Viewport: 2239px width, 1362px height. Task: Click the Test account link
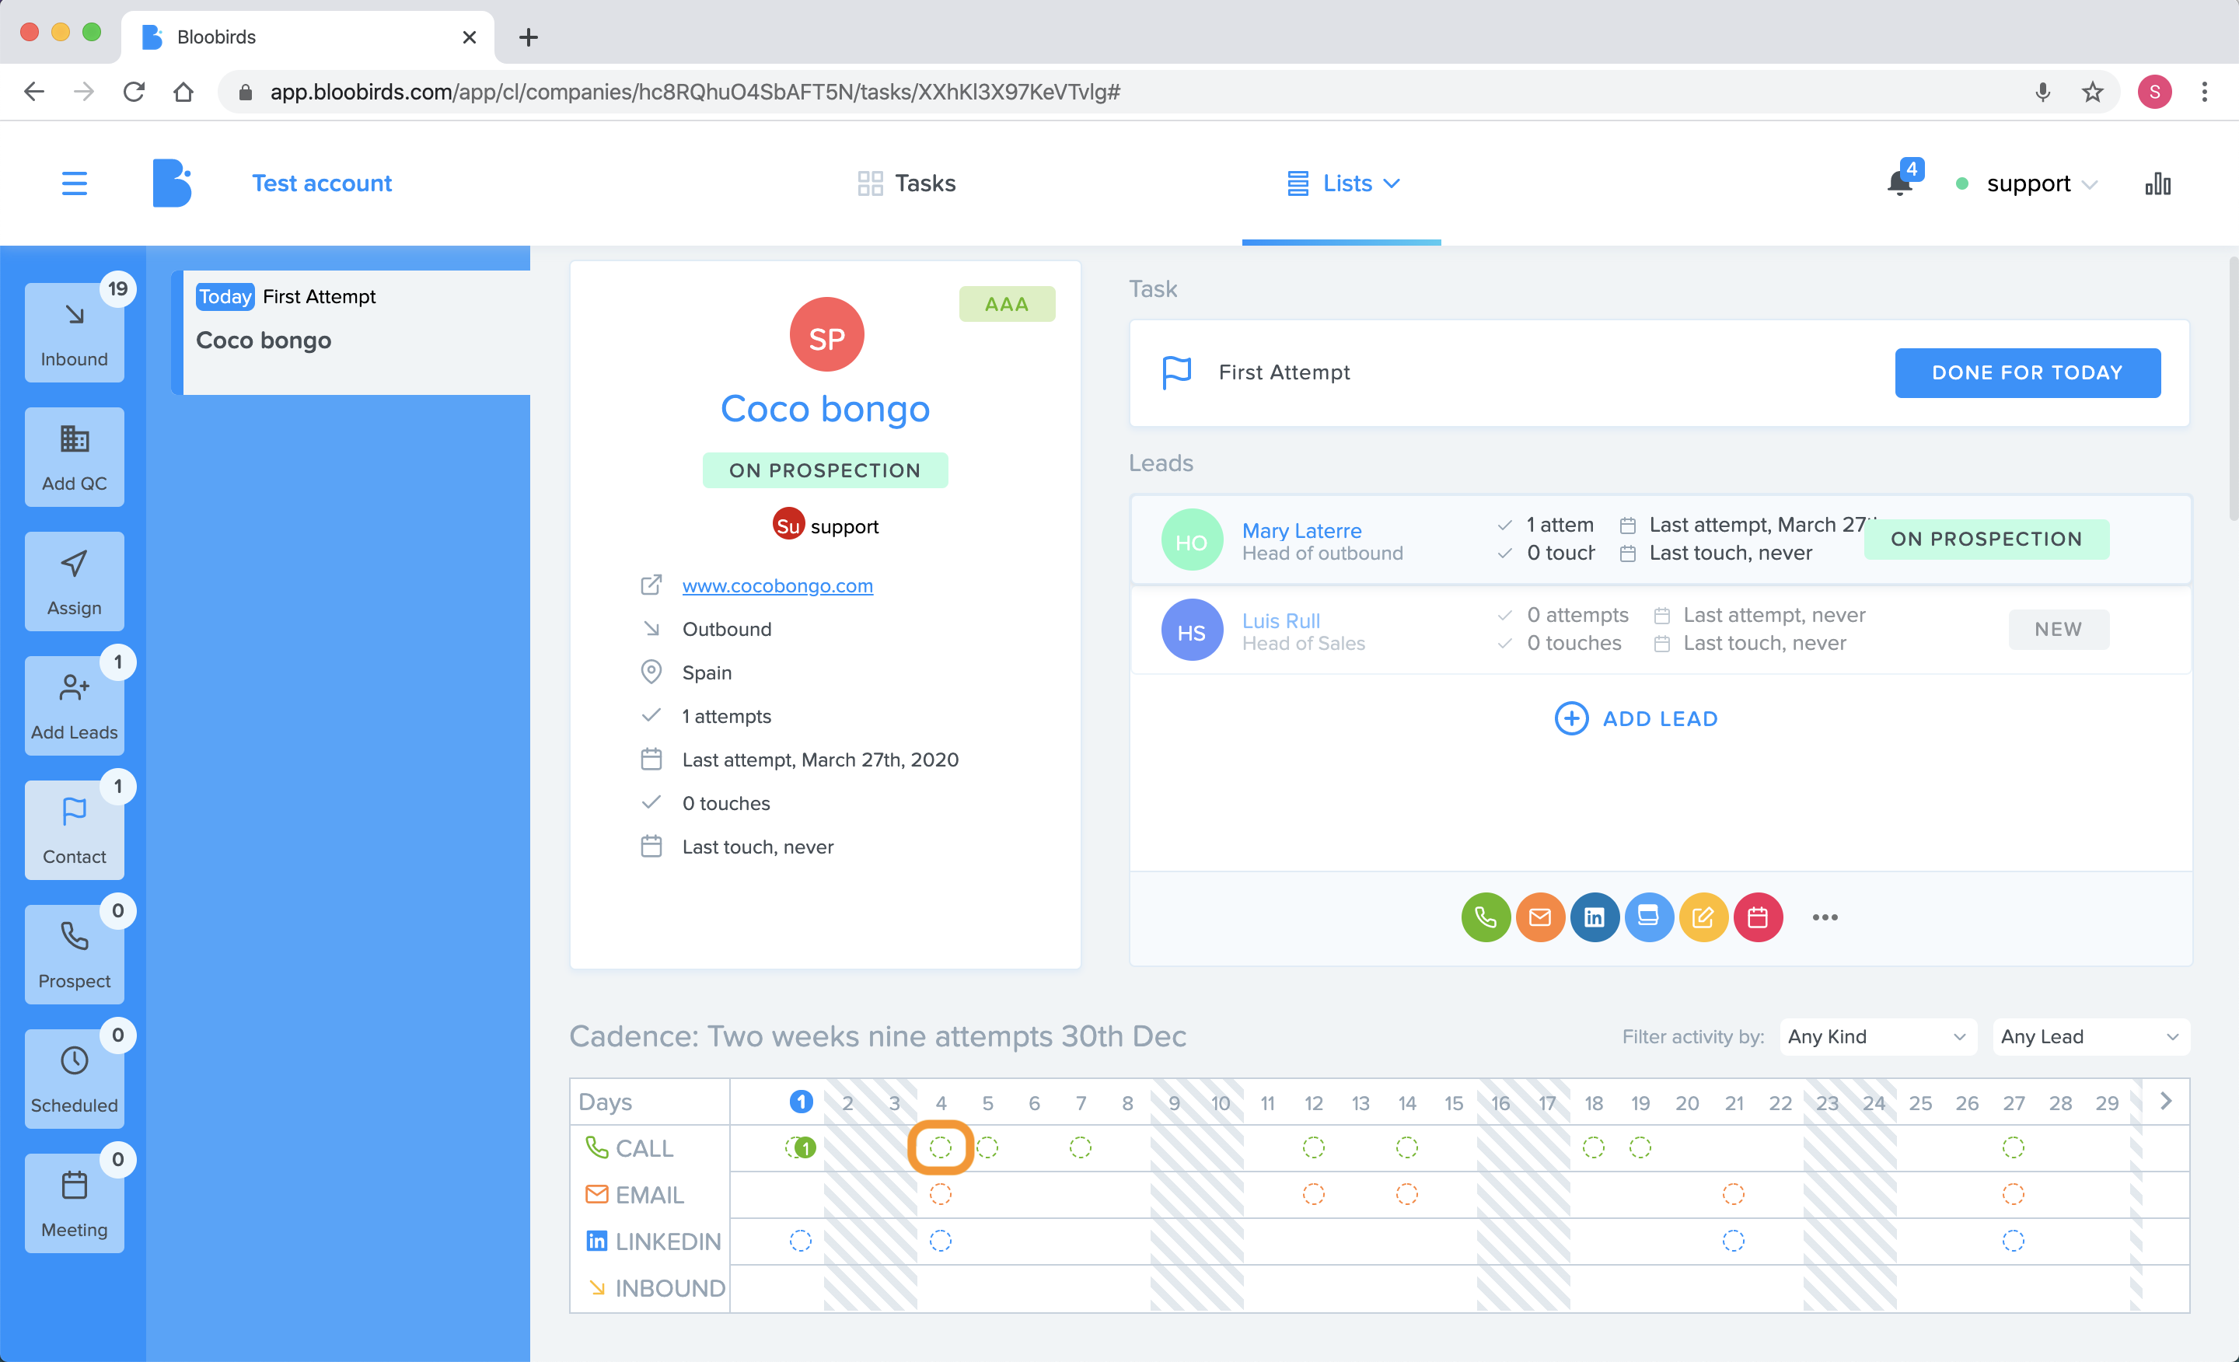[x=322, y=183]
